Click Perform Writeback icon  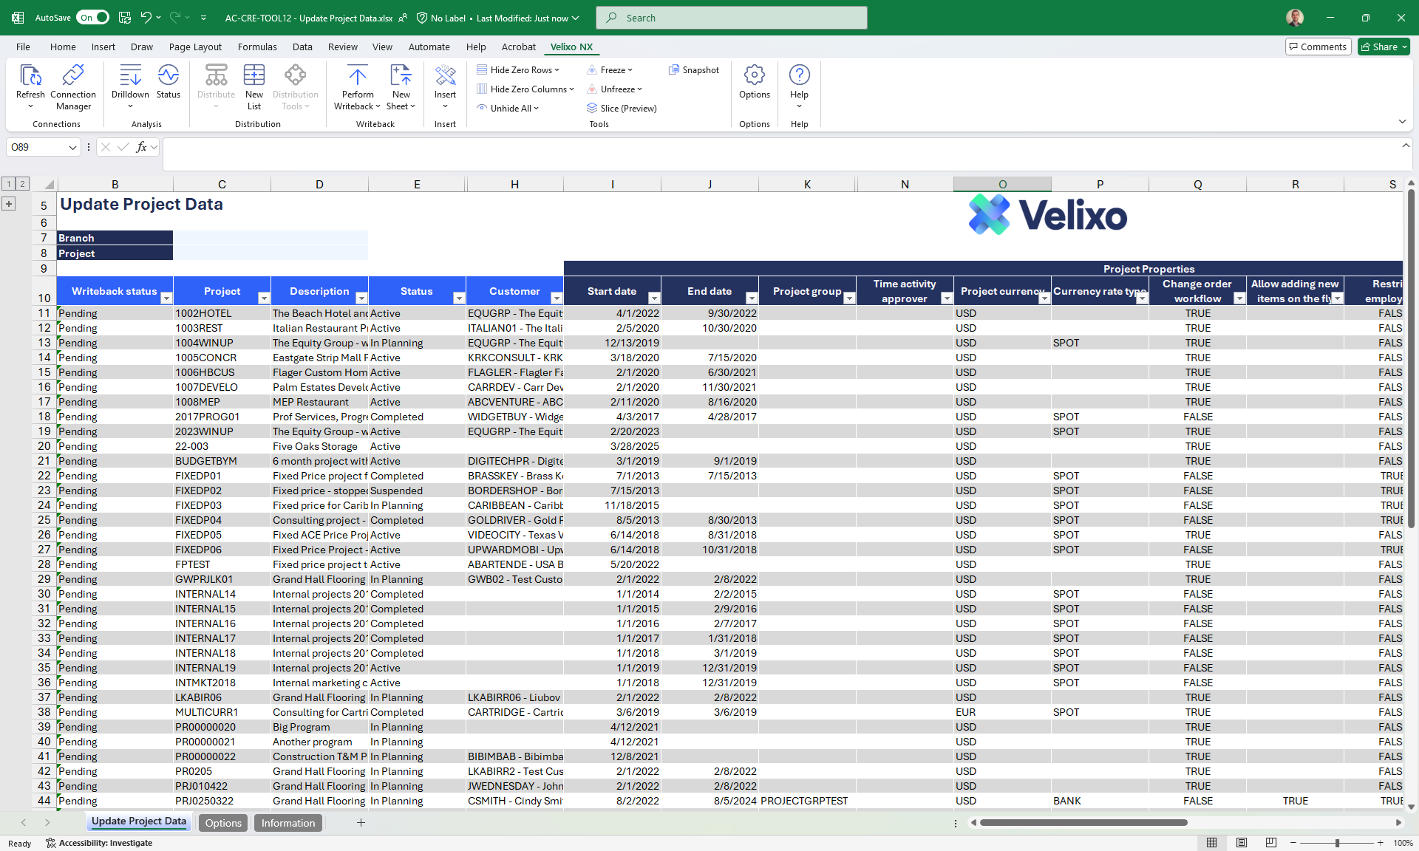[x=358, y=75]
